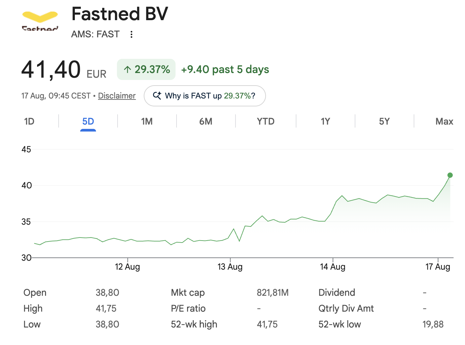Switch to the 6M chart range
Screen dimensions: 465x345
[x=206, y=122]
